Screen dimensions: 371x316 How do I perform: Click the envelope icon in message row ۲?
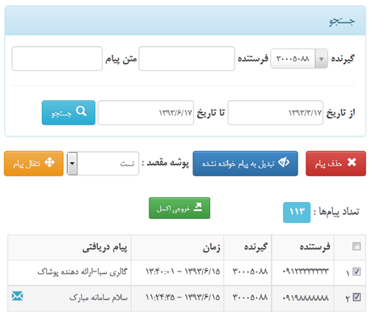pos(18,296)
